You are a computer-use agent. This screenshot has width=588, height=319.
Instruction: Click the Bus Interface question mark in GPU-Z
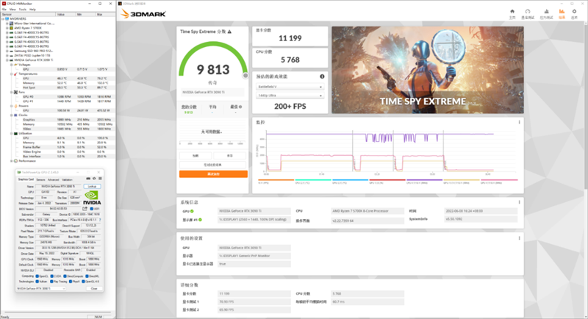click(100, 220)
